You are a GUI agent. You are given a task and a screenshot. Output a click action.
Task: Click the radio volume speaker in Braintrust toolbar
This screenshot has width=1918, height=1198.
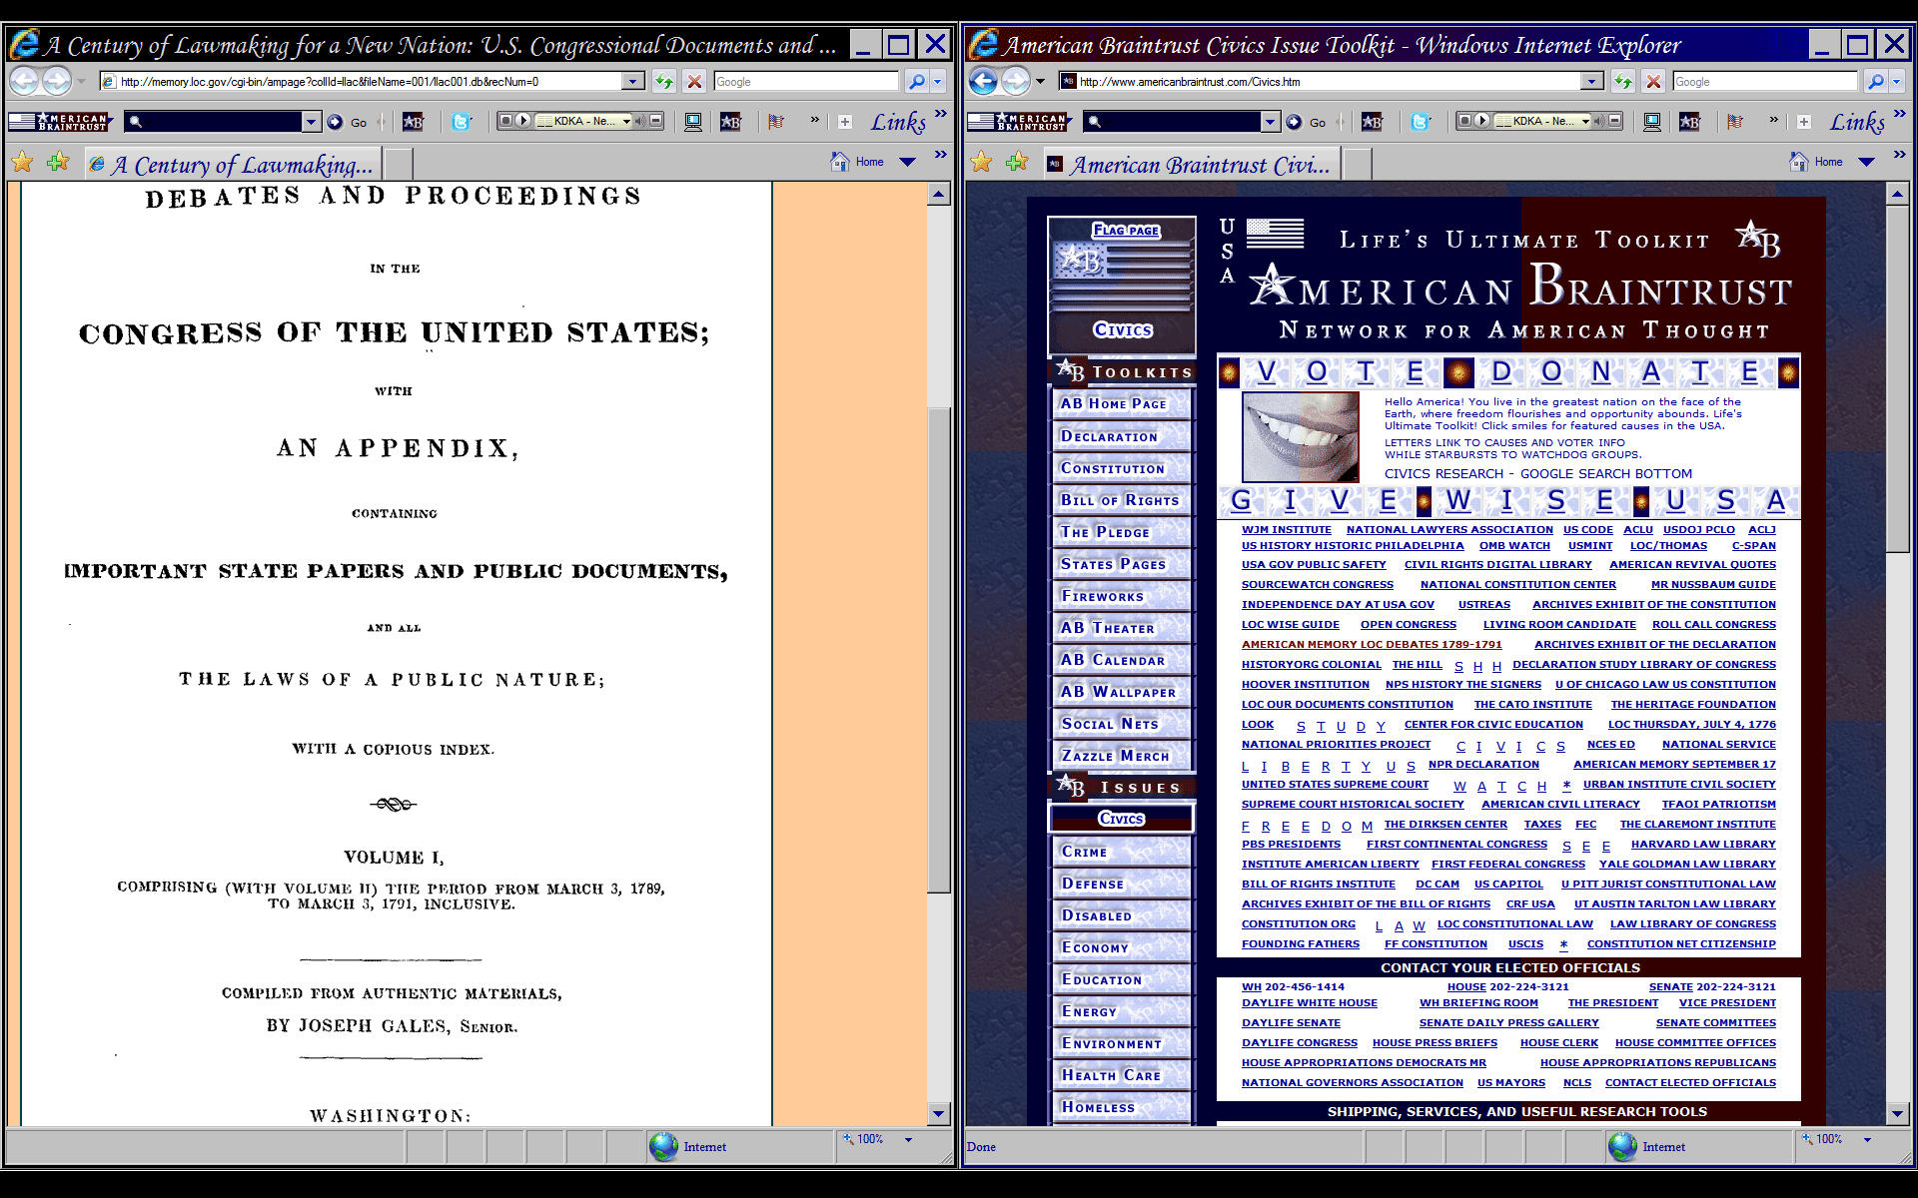[1598, 121]
